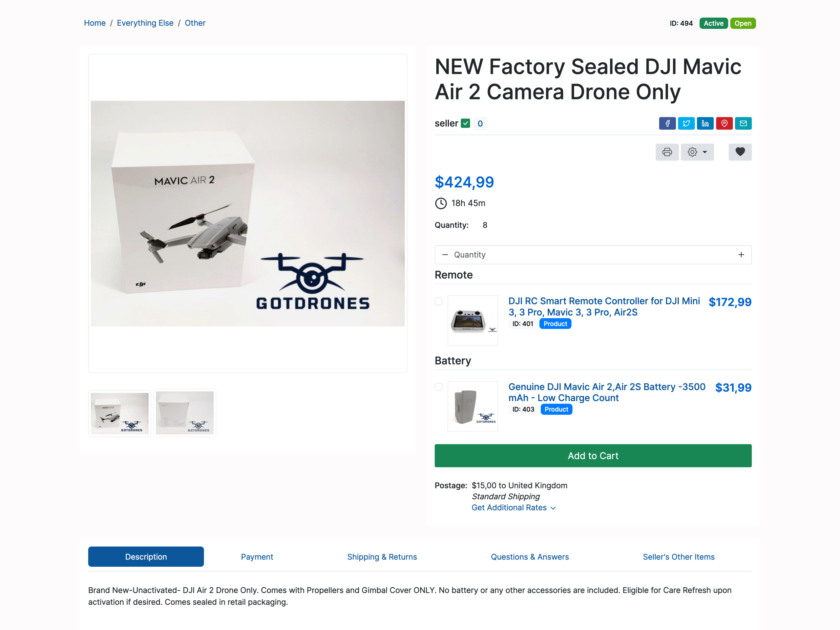
Task: Click the Add to Cart button
Action: pos(593,456)
